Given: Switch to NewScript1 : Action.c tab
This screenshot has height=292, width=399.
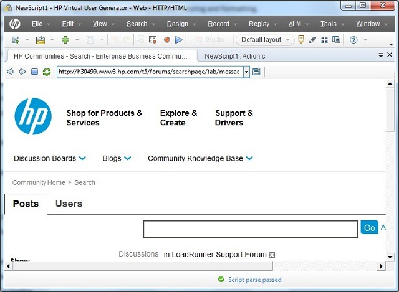Looking at the screenshot, I should pos(234,56).
